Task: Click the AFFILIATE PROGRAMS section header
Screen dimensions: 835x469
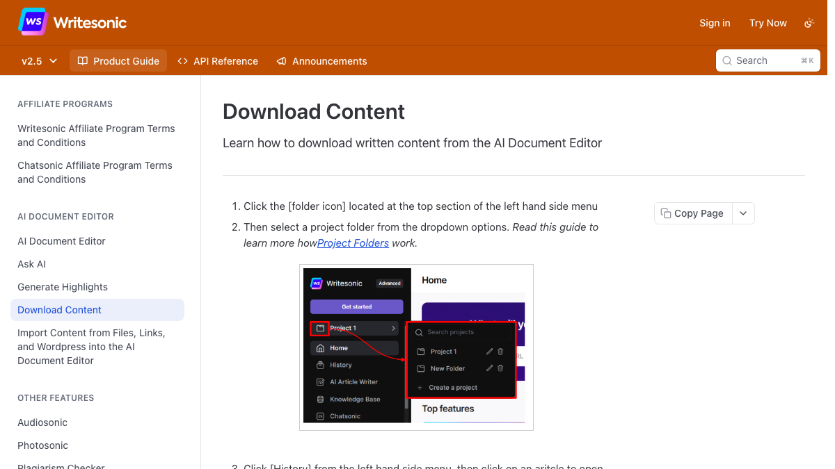Action: pyautogui.click(x=65, y=104)
